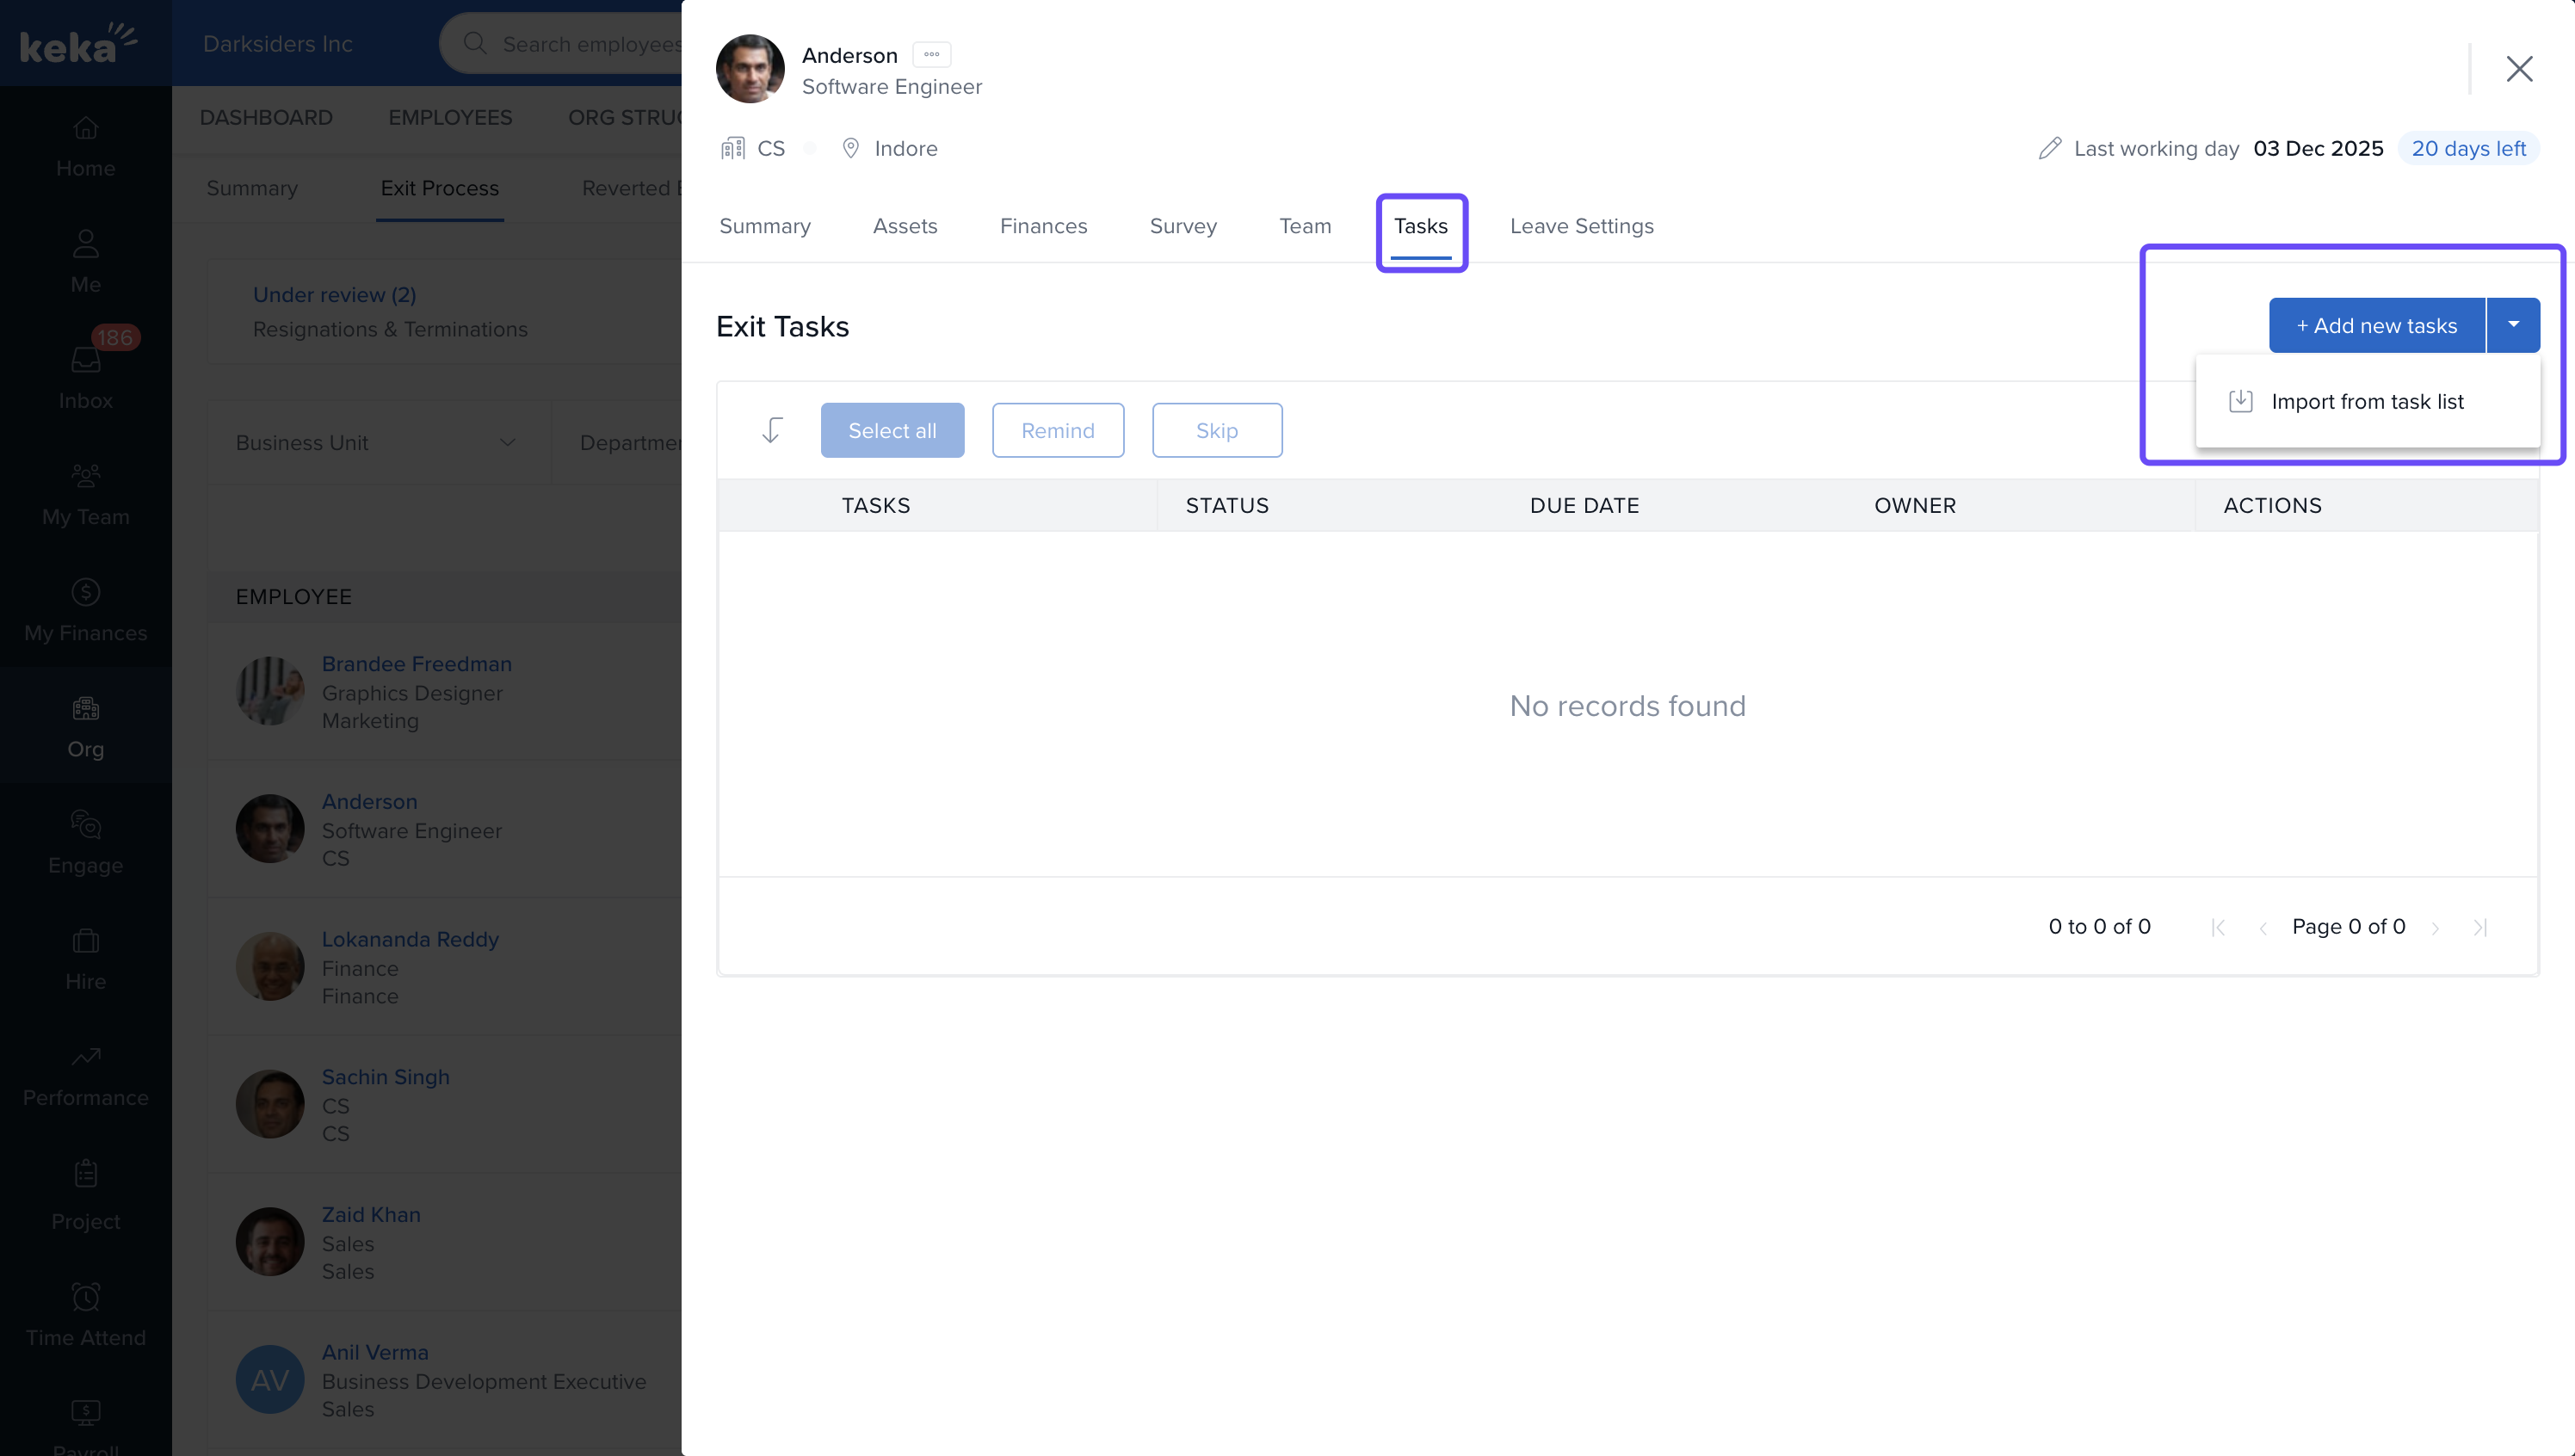Switch to the Finances tab

tap(1043, 226)
